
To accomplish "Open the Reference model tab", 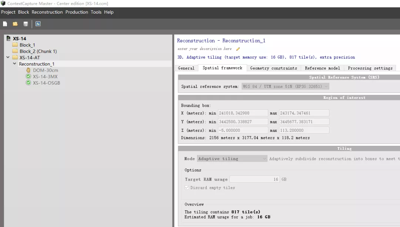I will pos(323,68).
